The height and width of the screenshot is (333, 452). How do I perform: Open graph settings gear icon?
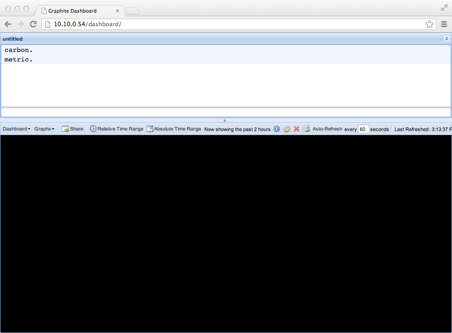[x=287, y=129]
